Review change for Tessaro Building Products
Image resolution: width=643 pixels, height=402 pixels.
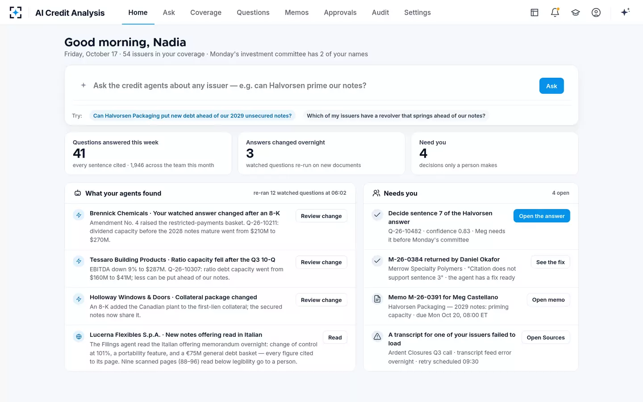[321, 262]
